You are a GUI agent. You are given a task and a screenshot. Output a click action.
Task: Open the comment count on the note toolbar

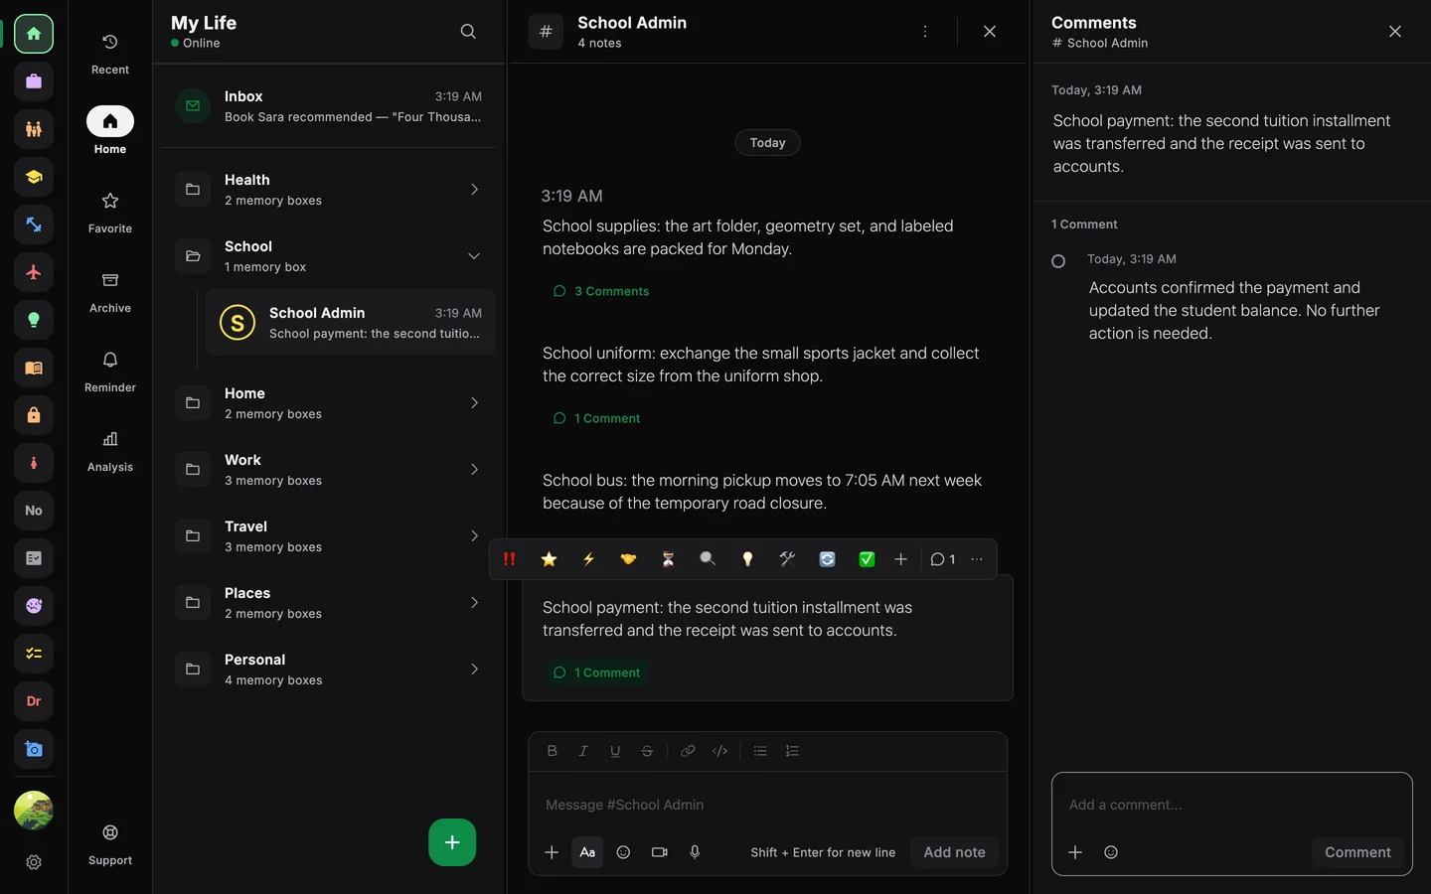pyautogui.click(x=942, y=559)
